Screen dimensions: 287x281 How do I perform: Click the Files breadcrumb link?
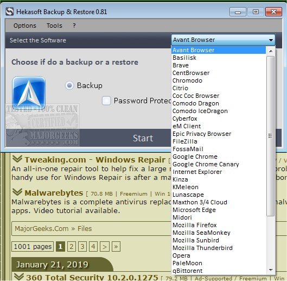[x=85, y=228]
